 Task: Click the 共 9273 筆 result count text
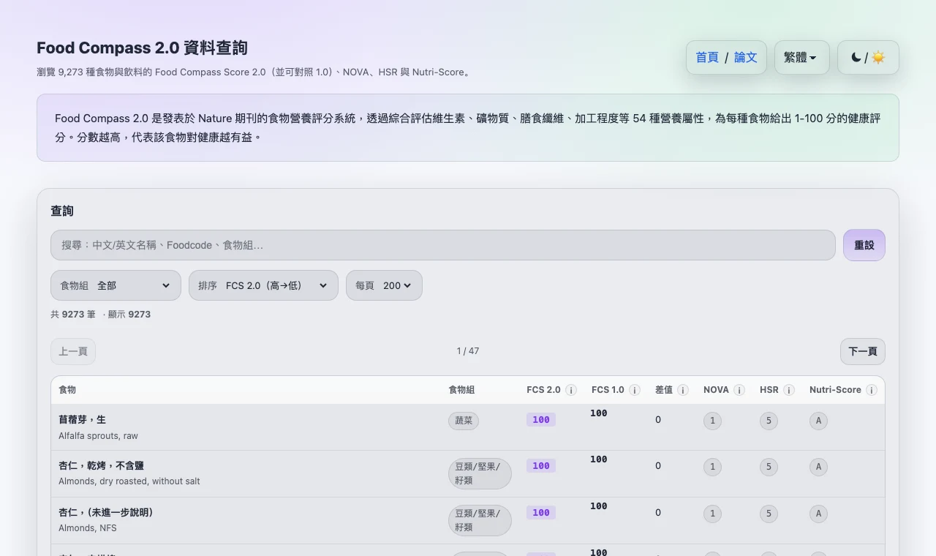click(73, 315)
